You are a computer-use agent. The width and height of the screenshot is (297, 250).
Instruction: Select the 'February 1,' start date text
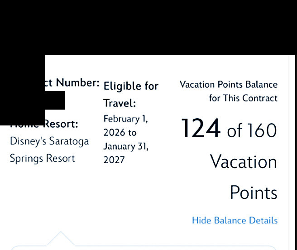pyautogui.click(x=125, y=119)
